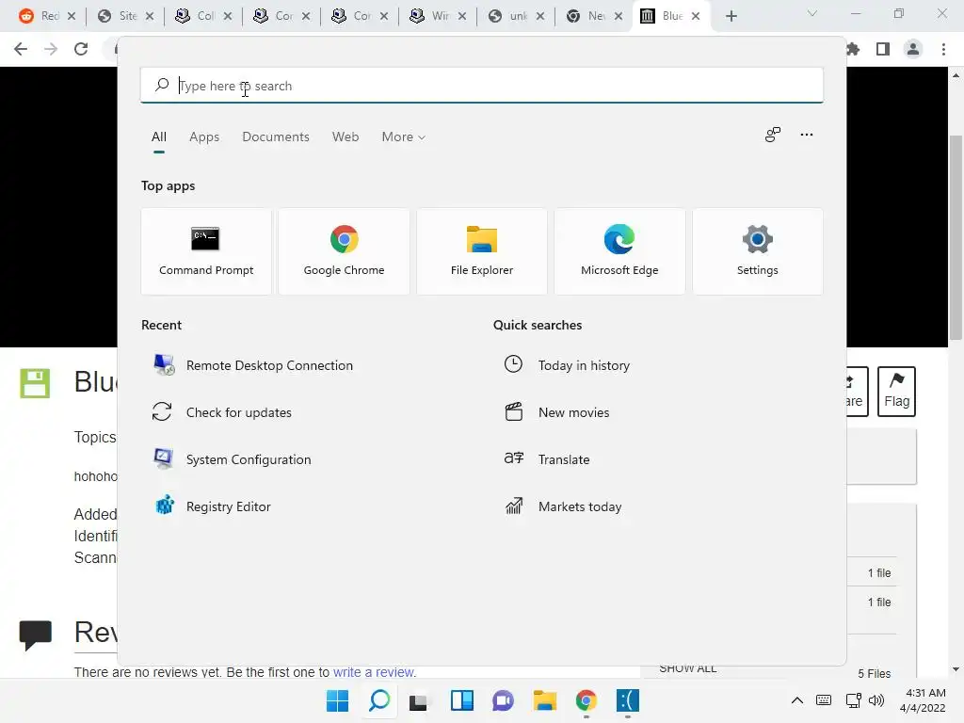
Task: Open File Explorer from Top apps
Action: [x=481, y=251]
